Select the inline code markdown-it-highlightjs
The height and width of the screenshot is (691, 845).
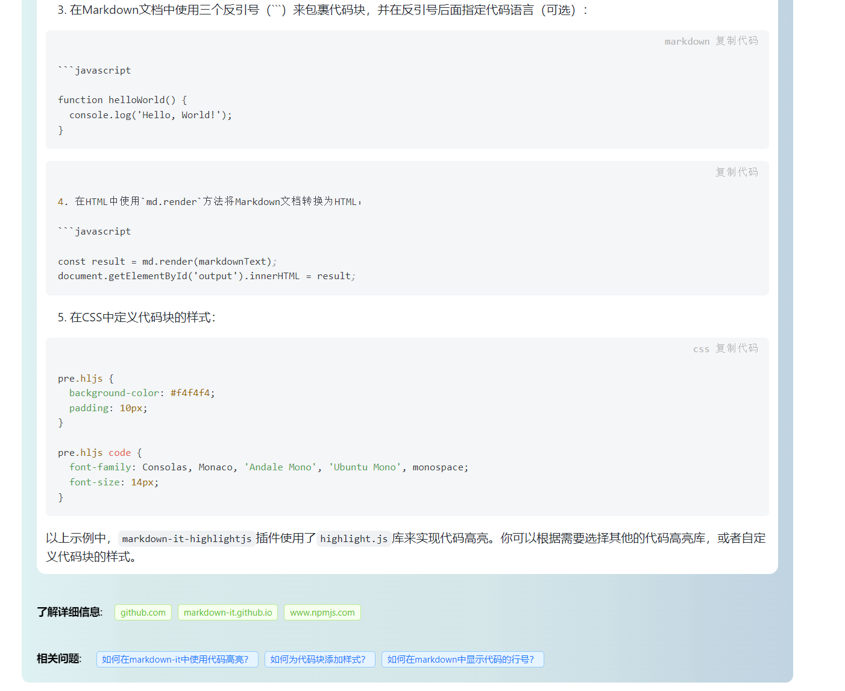186,538
